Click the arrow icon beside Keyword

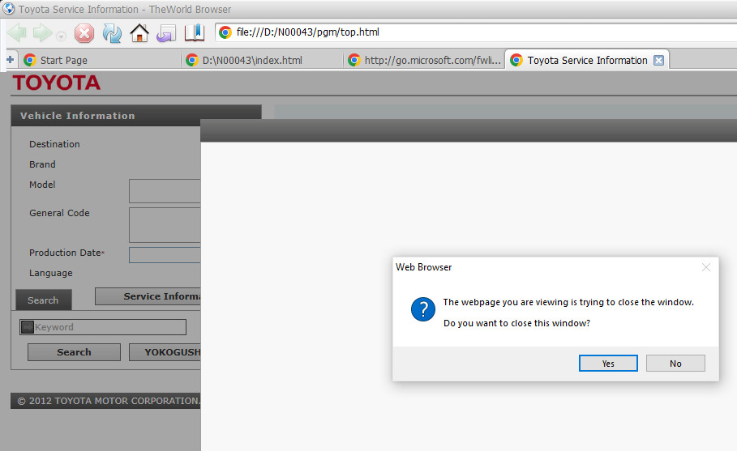point(28,327)
